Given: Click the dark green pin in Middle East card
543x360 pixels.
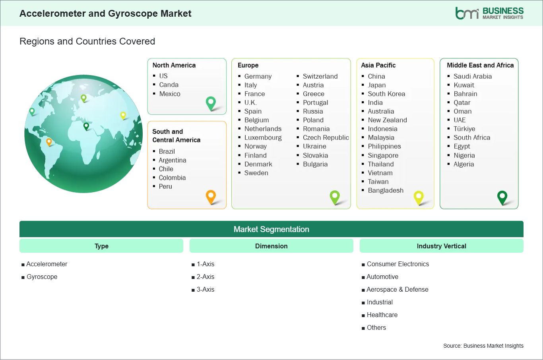Looking at the screenshot, I should (x=502, y=197).
